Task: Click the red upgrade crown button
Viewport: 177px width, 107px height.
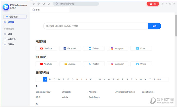Action: point(153,4)
